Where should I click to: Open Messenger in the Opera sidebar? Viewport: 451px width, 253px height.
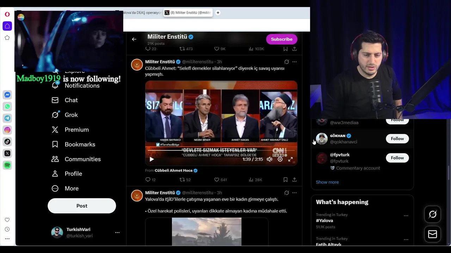point(7,95)
